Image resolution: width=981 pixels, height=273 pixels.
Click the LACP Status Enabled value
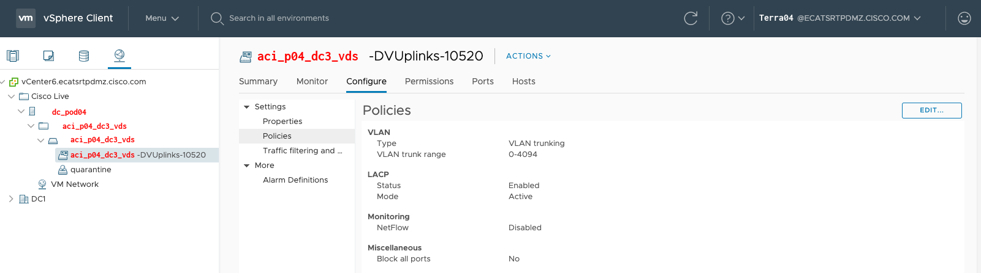pyautogui.click(x=524, y=186)
